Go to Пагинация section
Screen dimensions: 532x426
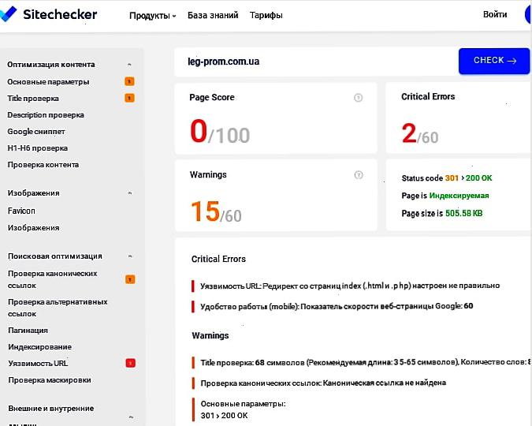pyautogui.click(x=28, y=331)
